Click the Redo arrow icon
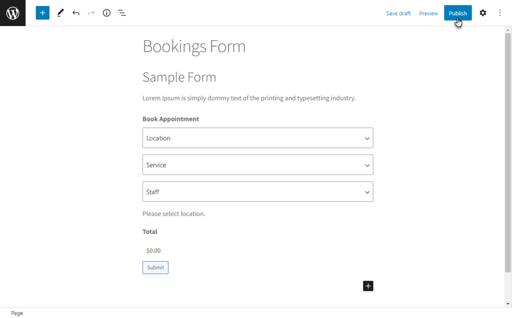 [x=90, y=12]
